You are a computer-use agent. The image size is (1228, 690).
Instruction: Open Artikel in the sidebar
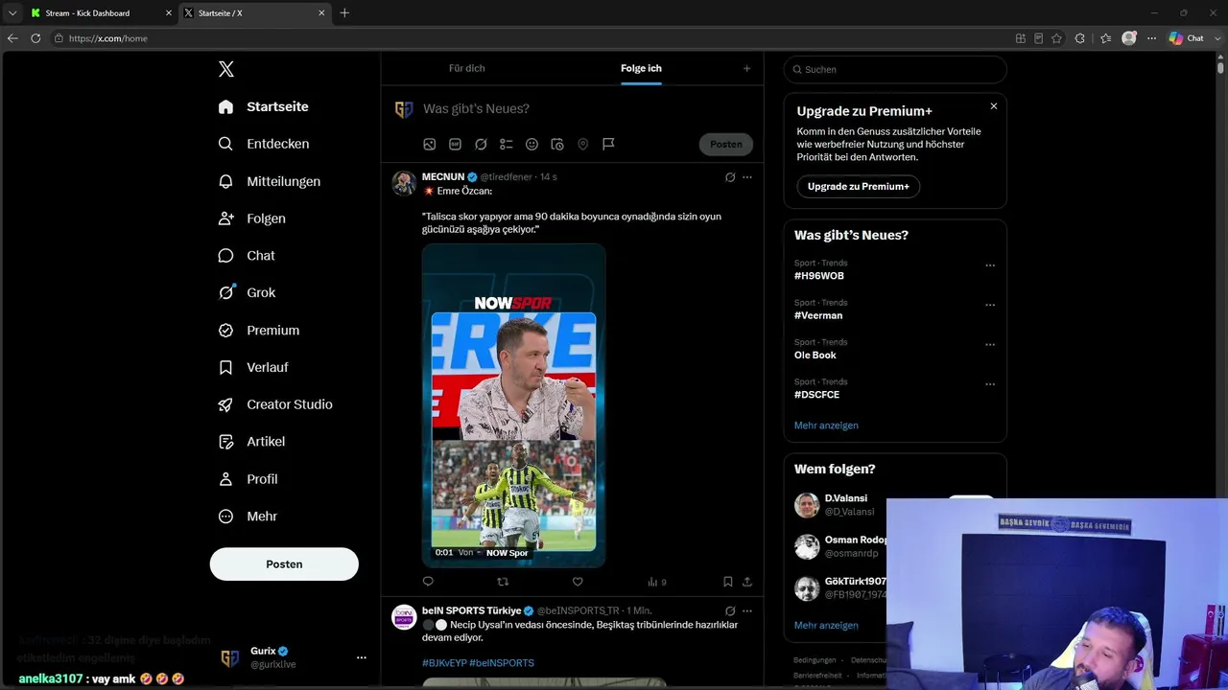[251, 442]
